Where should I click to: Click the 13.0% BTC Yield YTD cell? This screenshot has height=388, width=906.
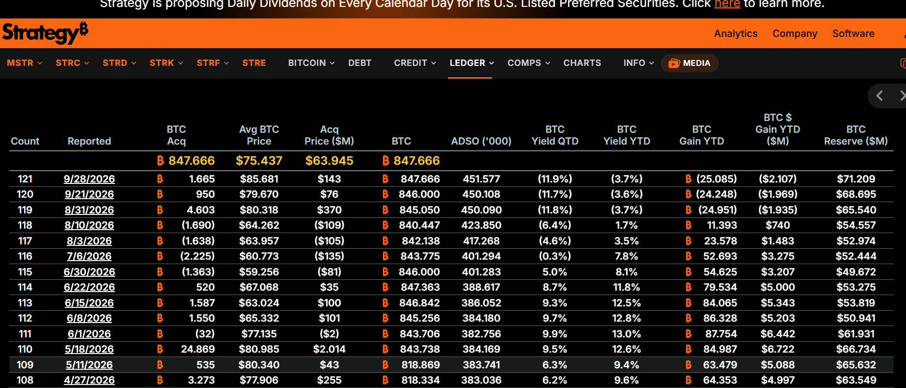click(x=627, y=334)
